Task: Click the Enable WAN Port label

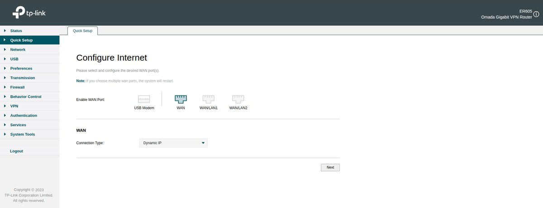Action: point(90,99)
